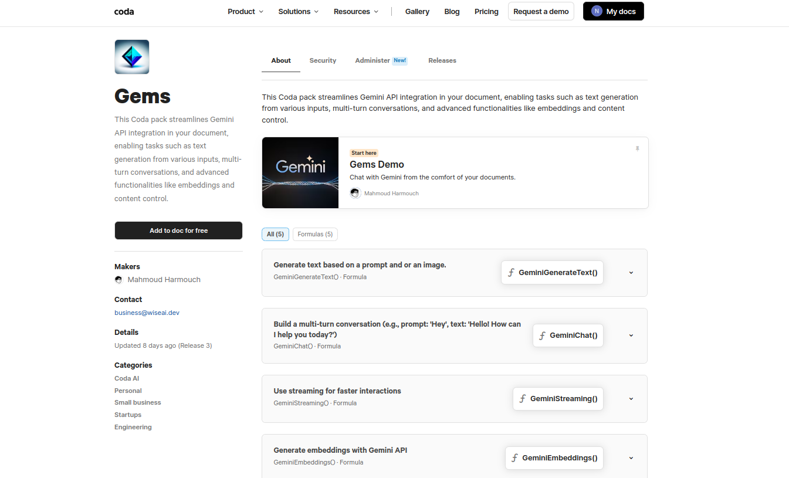Open Mahmoud Harmouch maker profile link

coord(164,280)
